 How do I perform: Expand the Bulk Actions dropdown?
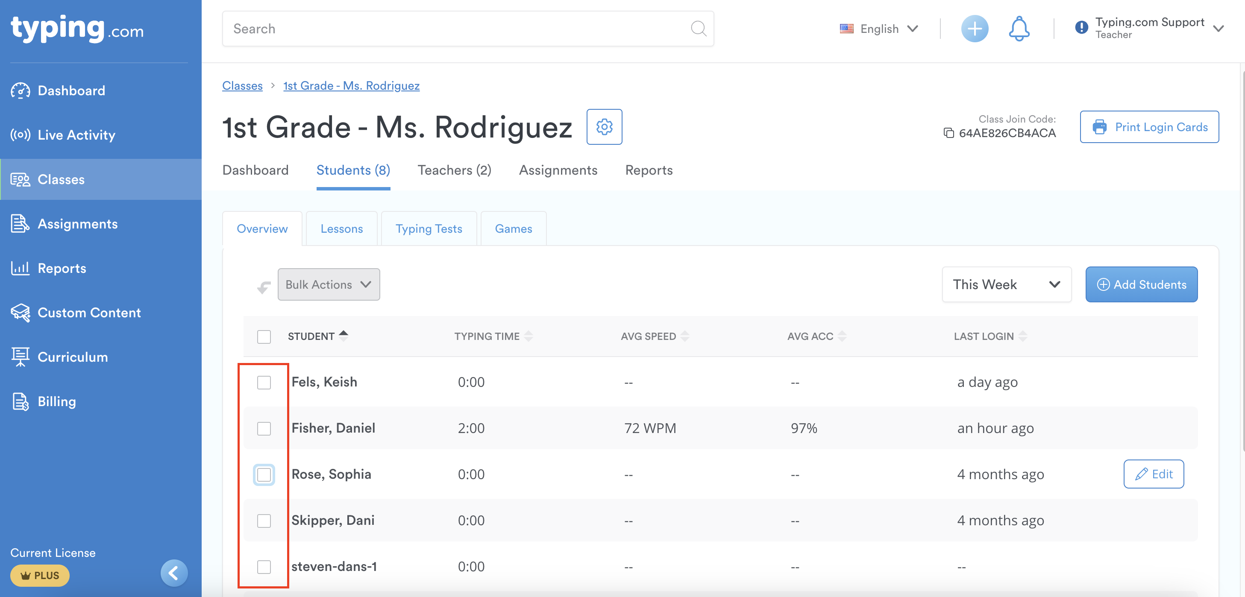tap(328, 284)
